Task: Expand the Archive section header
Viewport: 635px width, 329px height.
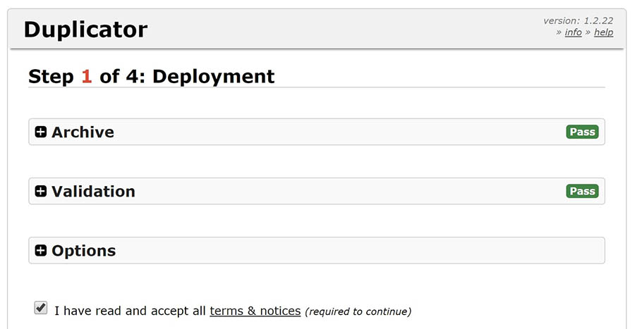Action: tap(317, 132)
